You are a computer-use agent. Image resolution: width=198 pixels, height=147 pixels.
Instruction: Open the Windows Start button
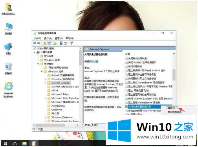[5, 144]
